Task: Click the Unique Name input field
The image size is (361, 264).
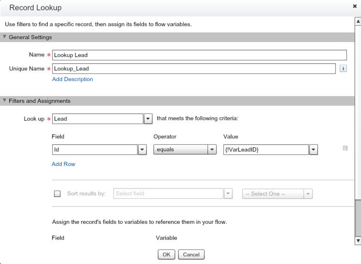Action: 194,69
